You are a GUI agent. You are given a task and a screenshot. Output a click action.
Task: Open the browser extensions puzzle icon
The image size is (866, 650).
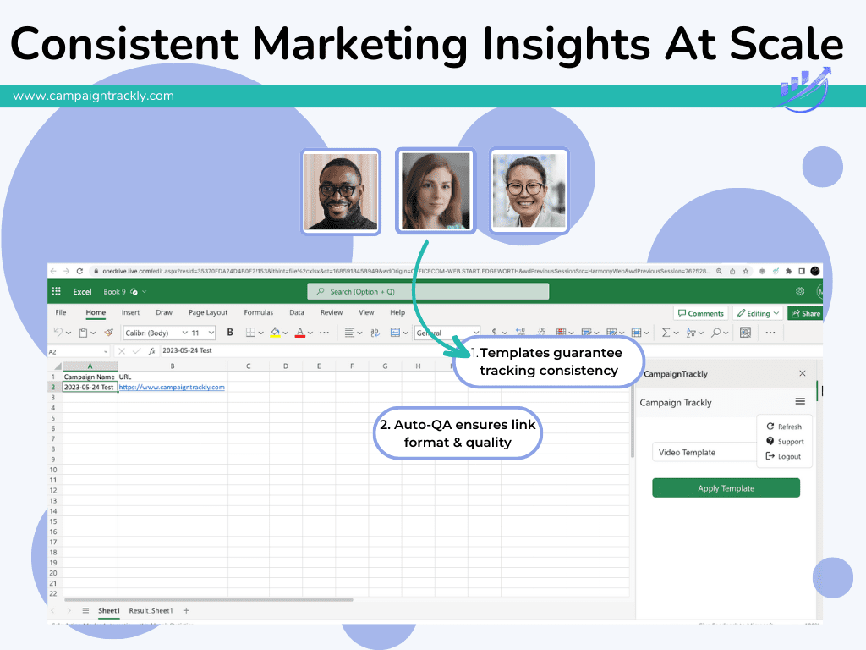(x=788, y=271)
